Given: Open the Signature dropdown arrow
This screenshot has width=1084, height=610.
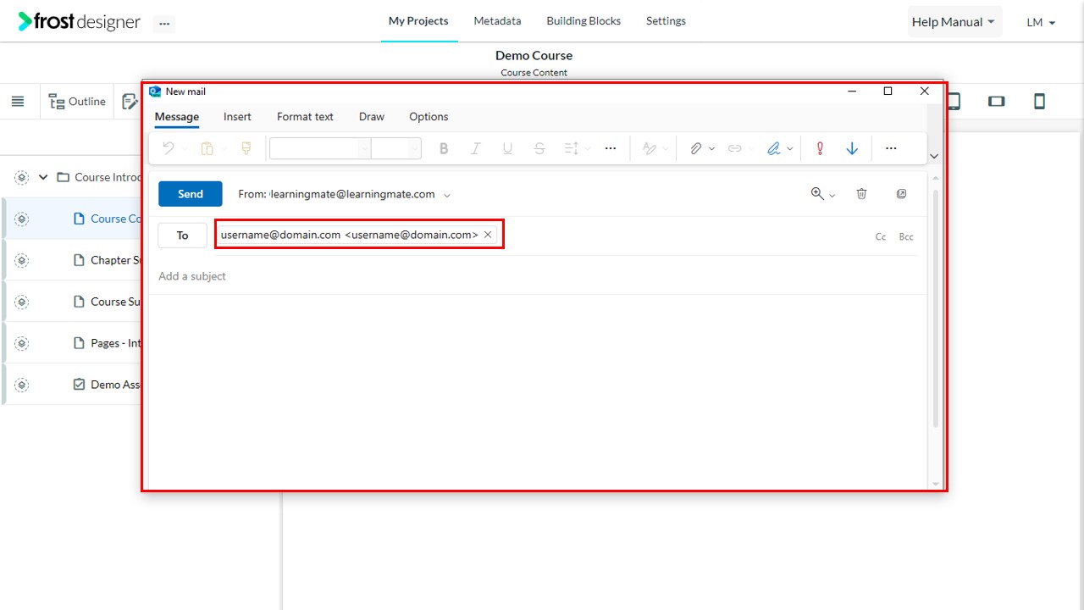Looking at the screenshot, I should 790,149.
